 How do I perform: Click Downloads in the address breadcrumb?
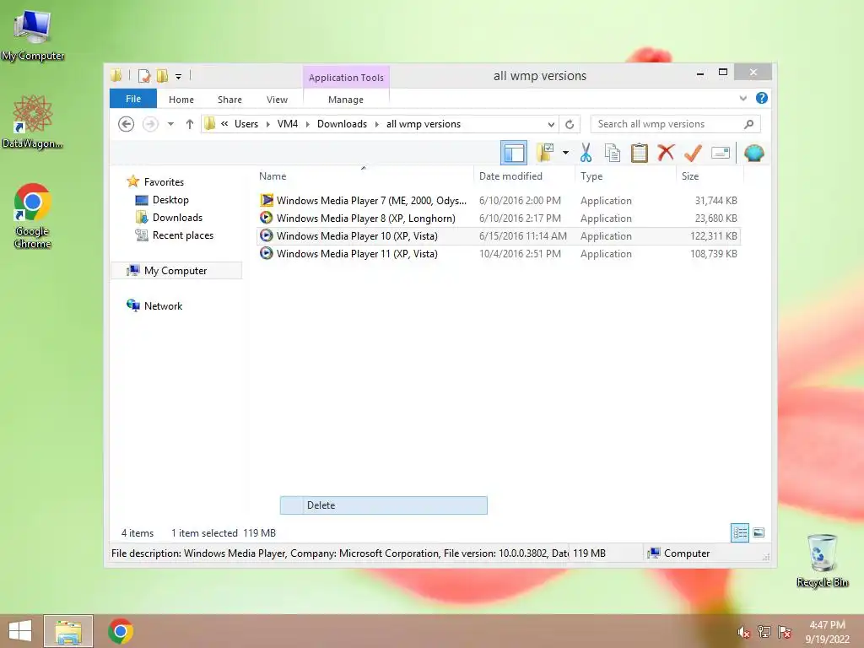[x=342, y=124]
